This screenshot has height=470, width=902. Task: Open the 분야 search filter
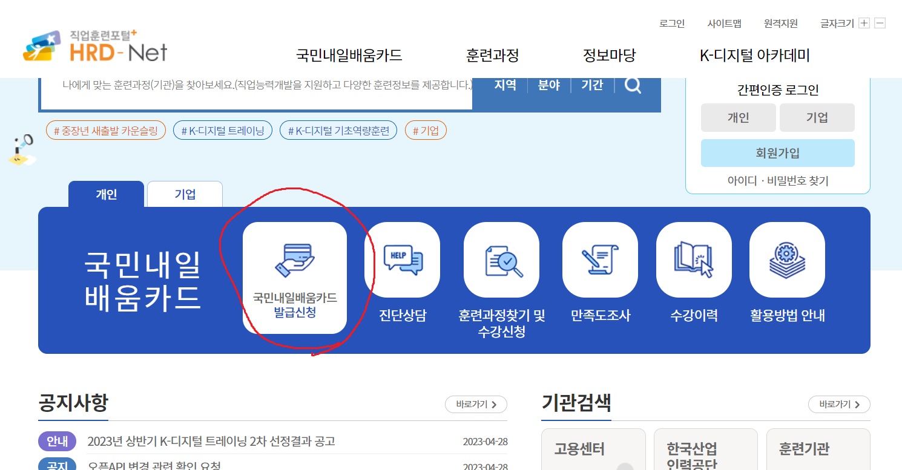[548, 85]
